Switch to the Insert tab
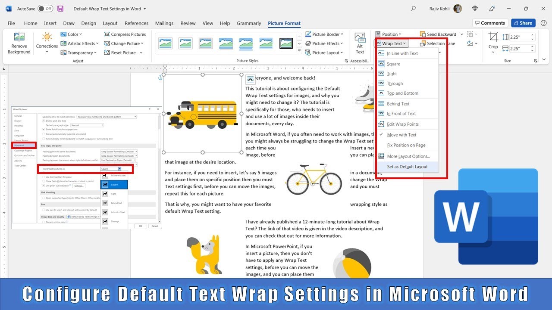Viewport: 552px width, 310px height. click(x=50, y=23)
